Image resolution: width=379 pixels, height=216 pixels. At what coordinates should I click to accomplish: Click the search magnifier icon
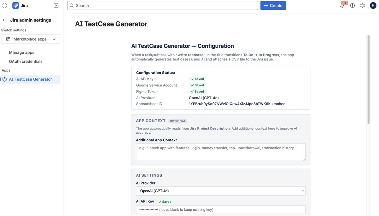[72, 5]
